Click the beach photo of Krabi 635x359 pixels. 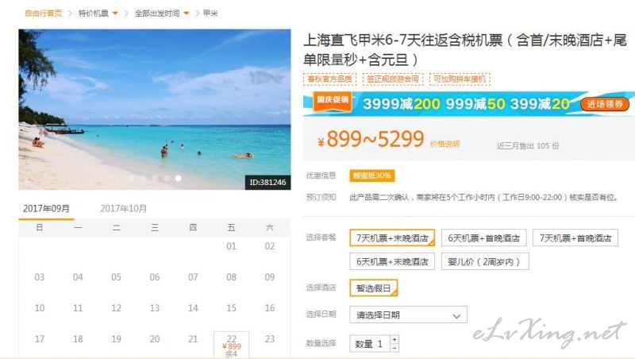click(154, 110)
